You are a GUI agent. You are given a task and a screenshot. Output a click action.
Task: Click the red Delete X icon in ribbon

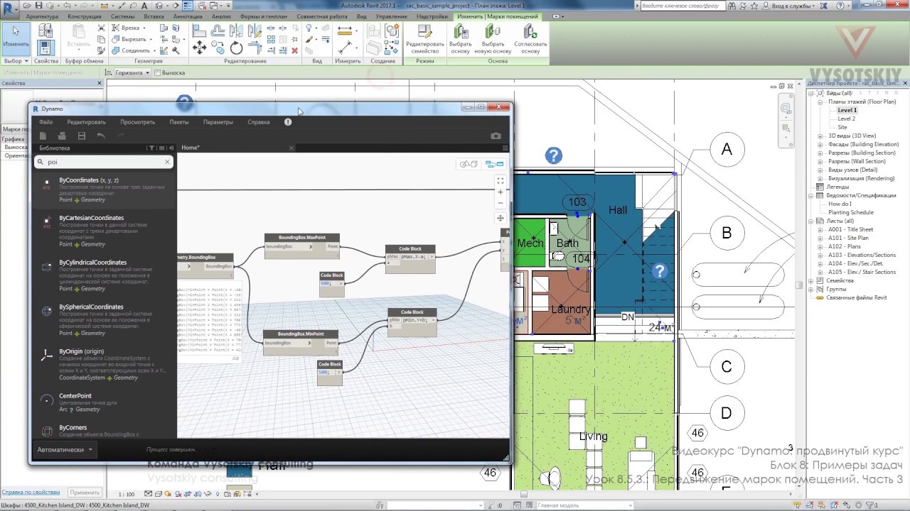tap(295, 50)
